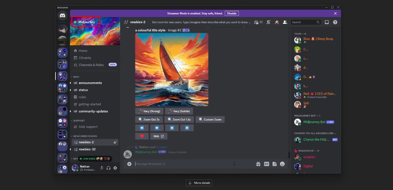Open the trial-support channel
This screenshot has height=190, width=393.
[95, 127]
